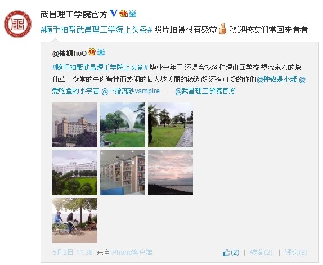Click 评论(8) to view comments
Image resolution: width=323 pixels, height=265 pixels.
click(296, 253)
